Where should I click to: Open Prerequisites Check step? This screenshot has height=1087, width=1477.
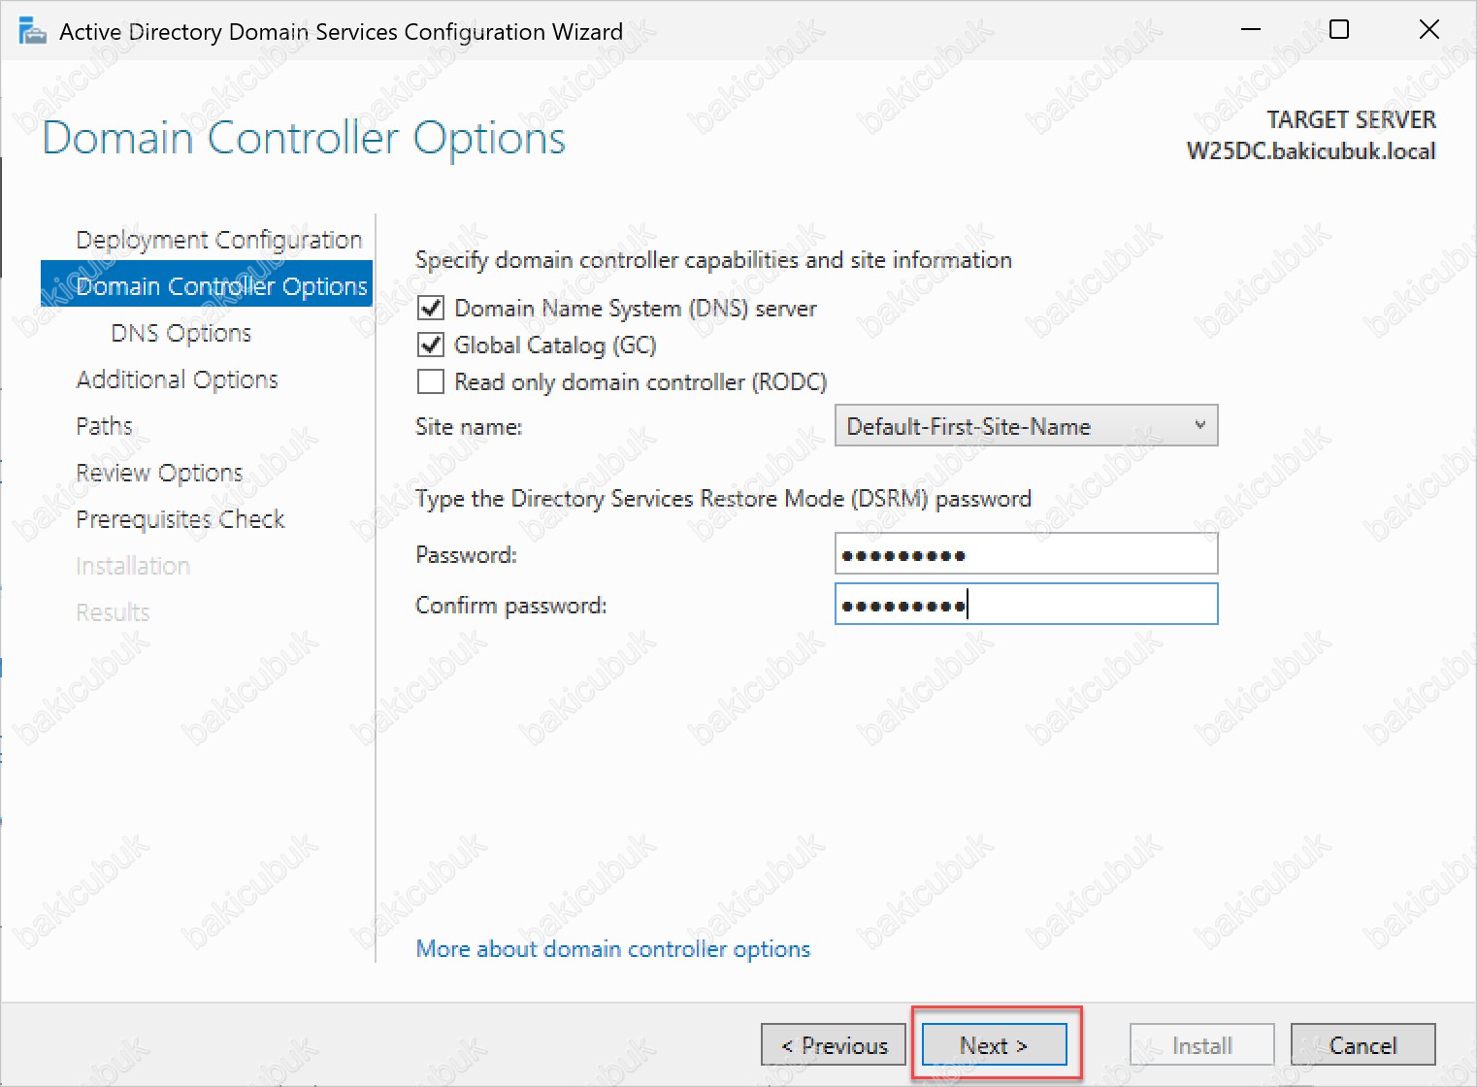point(181,519)
